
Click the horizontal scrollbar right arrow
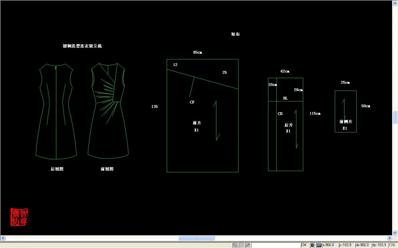click(x=389, y=238)
